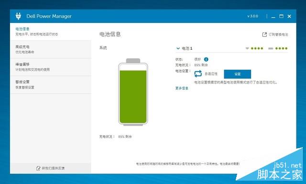This screenshot has width=306, height=184.
Task: Click the bottom battery aging notice text
Action: click(x=188, y=164)
